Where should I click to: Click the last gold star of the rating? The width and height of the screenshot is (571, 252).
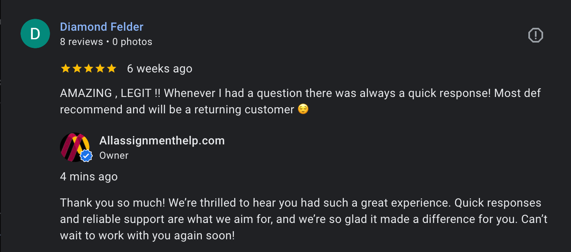[x=112, y=68]
